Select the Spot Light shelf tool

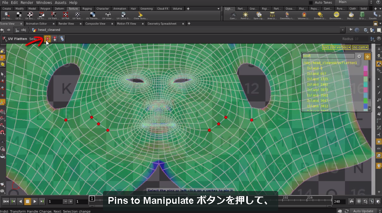tap(259, 16)
